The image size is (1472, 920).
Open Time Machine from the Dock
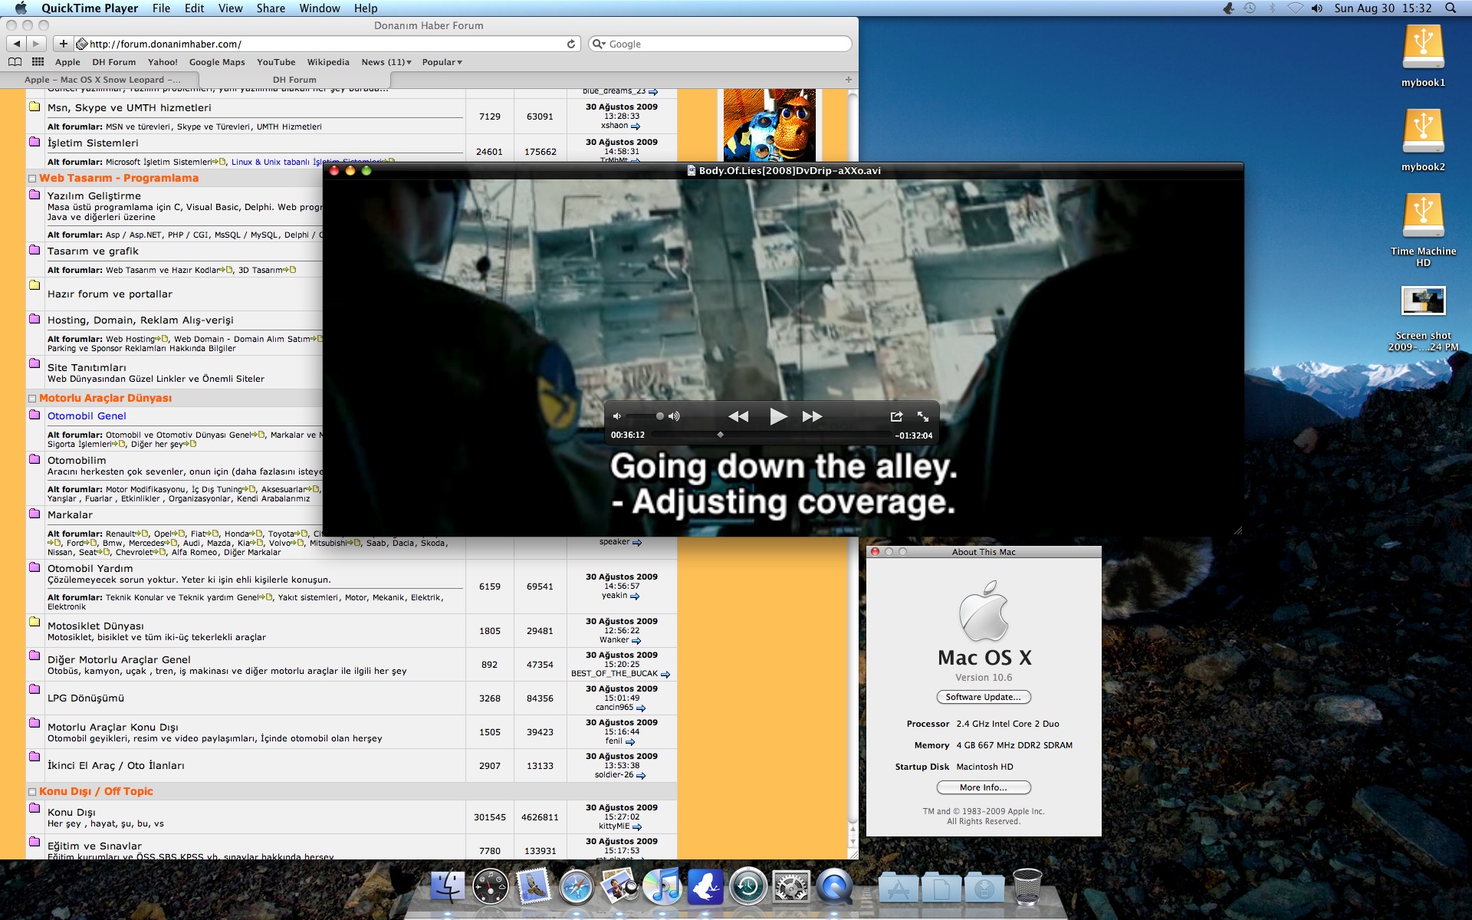pos(748,888)
